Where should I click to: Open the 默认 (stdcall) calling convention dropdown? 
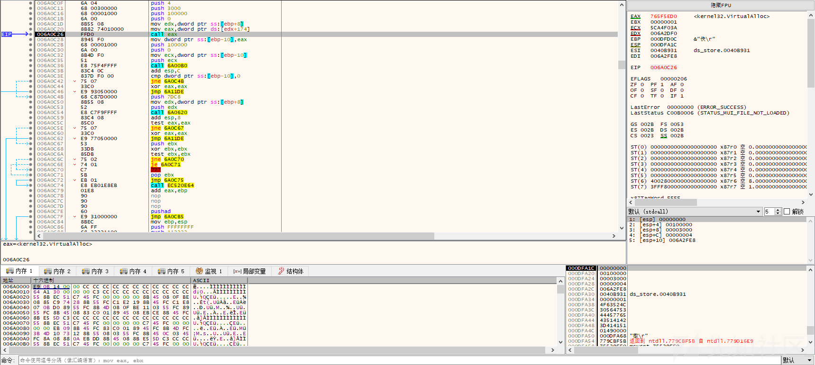pos(695,212)
